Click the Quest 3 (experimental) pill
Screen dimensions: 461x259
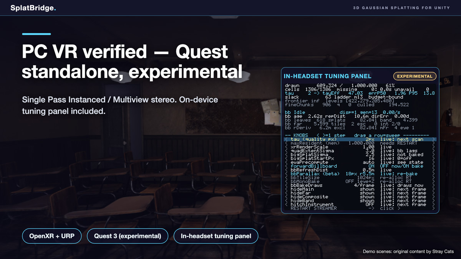(x=128, y=236)
